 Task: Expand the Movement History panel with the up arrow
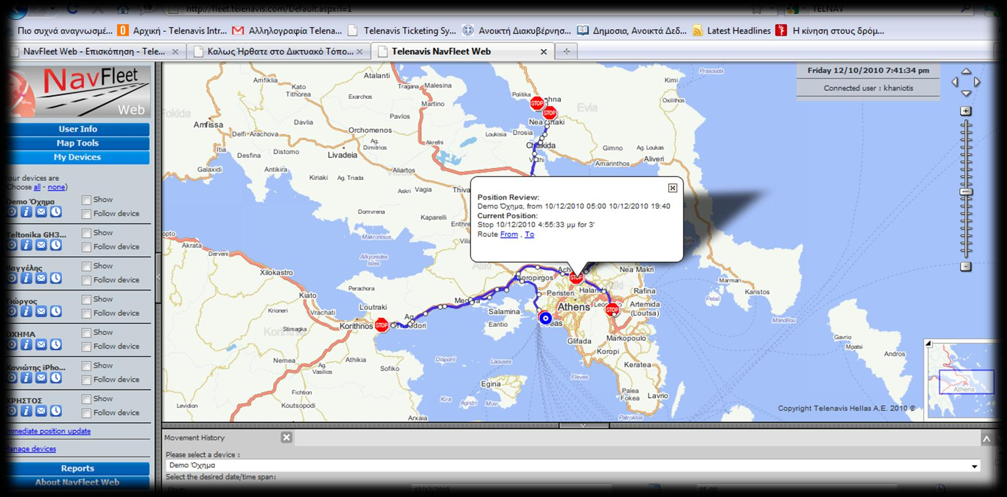click(x=986, y=439)
